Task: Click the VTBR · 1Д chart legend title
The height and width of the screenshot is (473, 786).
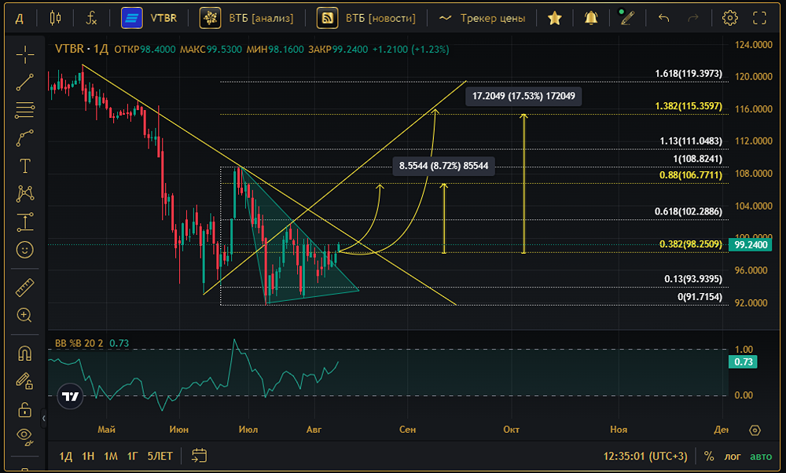Action: [x=81, y=49]
